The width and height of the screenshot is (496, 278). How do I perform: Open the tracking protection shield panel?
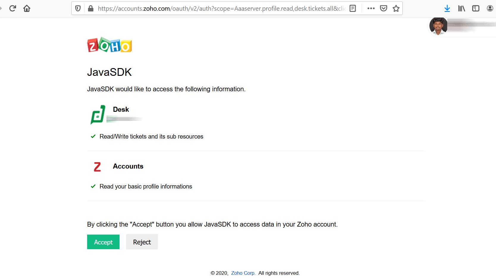tap(78, 8)
